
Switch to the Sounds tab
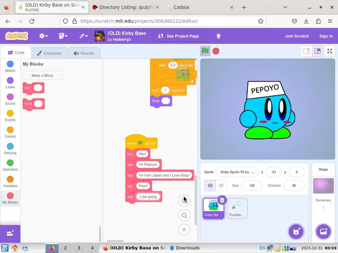(x=84, y=53)
